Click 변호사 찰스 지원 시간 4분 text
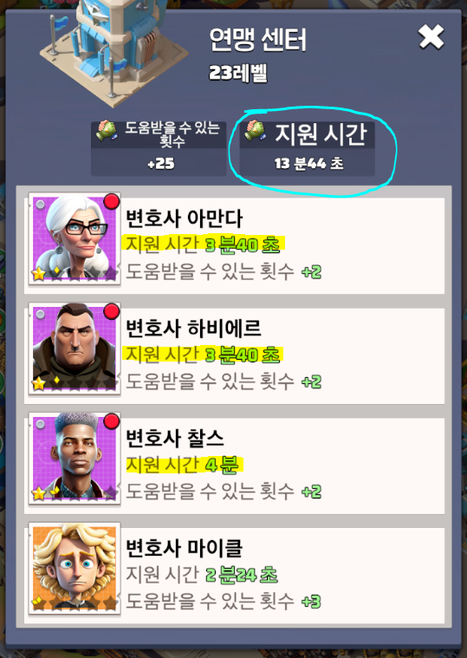The height and width of the screenshot is (658, 467). point(182,465)
